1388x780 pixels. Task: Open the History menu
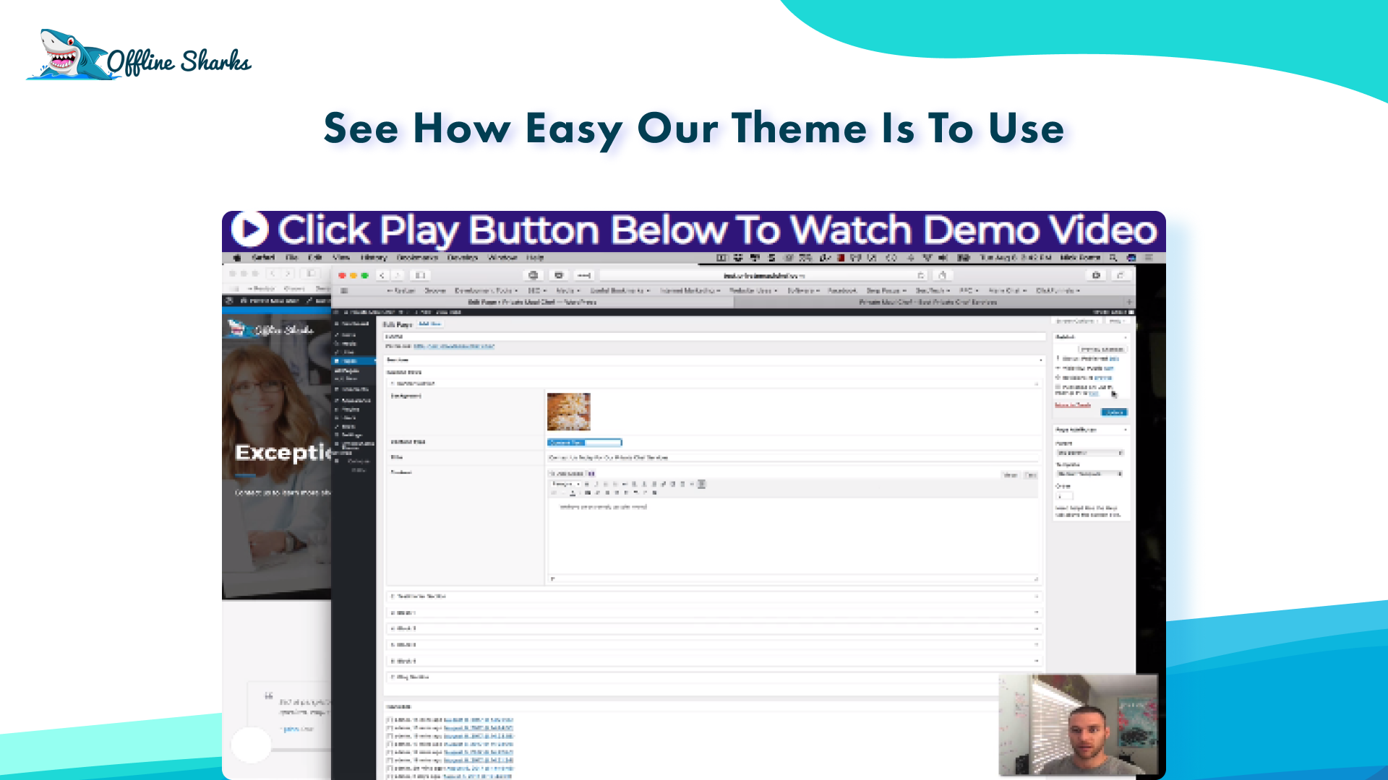[374, 257]
